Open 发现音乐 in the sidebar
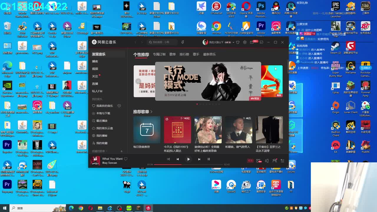 click(x=108, y=54)
